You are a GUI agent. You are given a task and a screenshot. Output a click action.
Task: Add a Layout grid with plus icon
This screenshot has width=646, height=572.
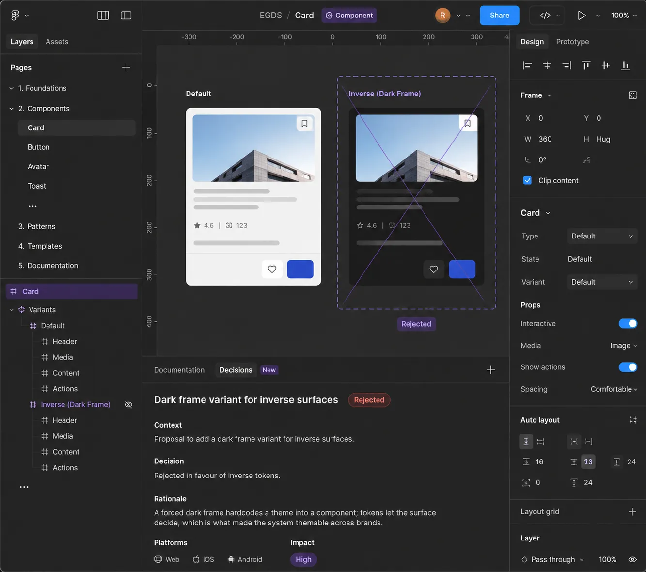click(x=632, y=511)
